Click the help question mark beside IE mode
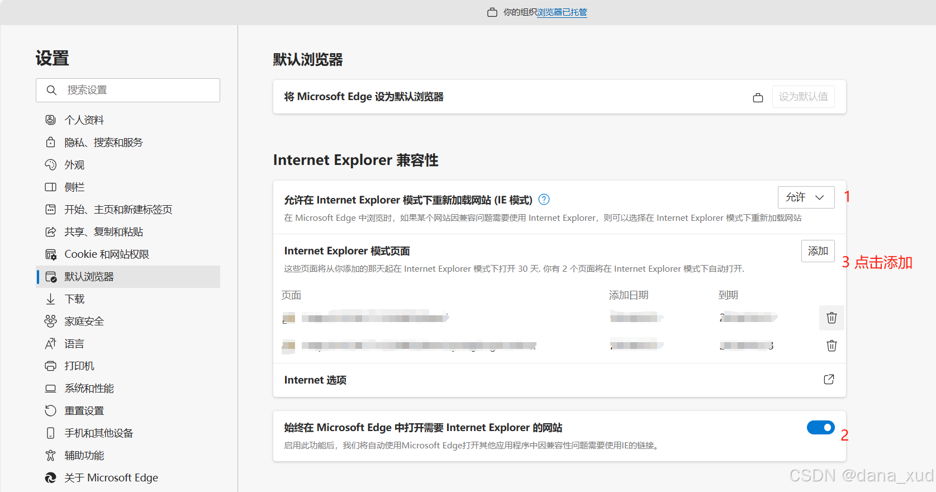The width and height of the screenshot is (936, 492). (x=544, y=200)
